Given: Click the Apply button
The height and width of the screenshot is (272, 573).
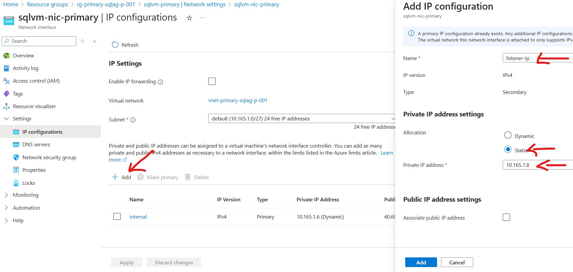Looking at the screenshot, I should coord(127,262).
